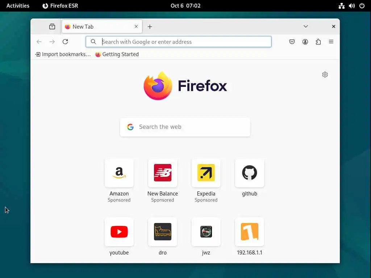371x278 pixels.
Task: Click the Google logo in search box
Action: point(130,127)
